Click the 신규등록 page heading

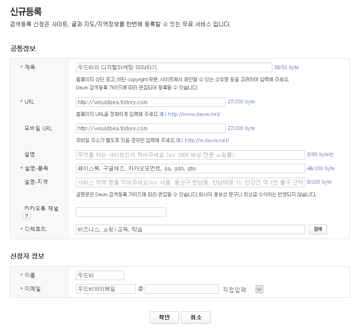(26, 12)
